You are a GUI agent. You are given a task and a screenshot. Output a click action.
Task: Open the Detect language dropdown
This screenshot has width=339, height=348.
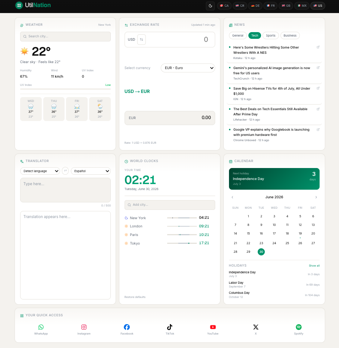(40, 171)
